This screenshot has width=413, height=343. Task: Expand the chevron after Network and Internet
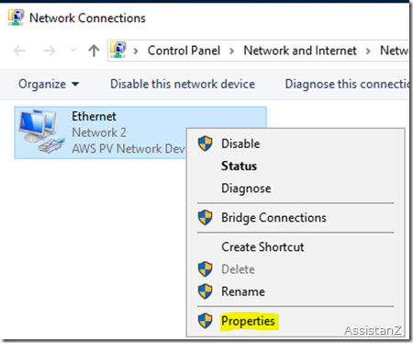pyautogui.click(x=368, y=51)
